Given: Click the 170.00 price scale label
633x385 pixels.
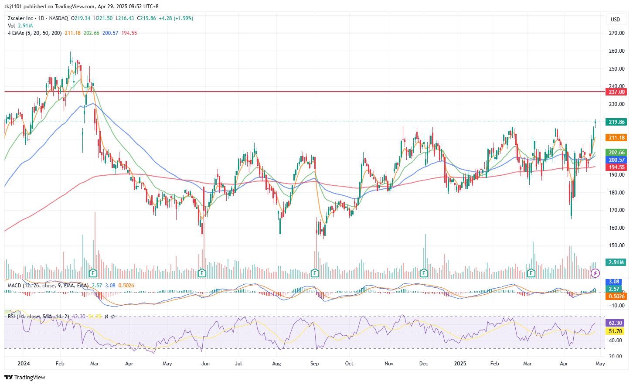Looking at the screenshot, I should [616, 210].
